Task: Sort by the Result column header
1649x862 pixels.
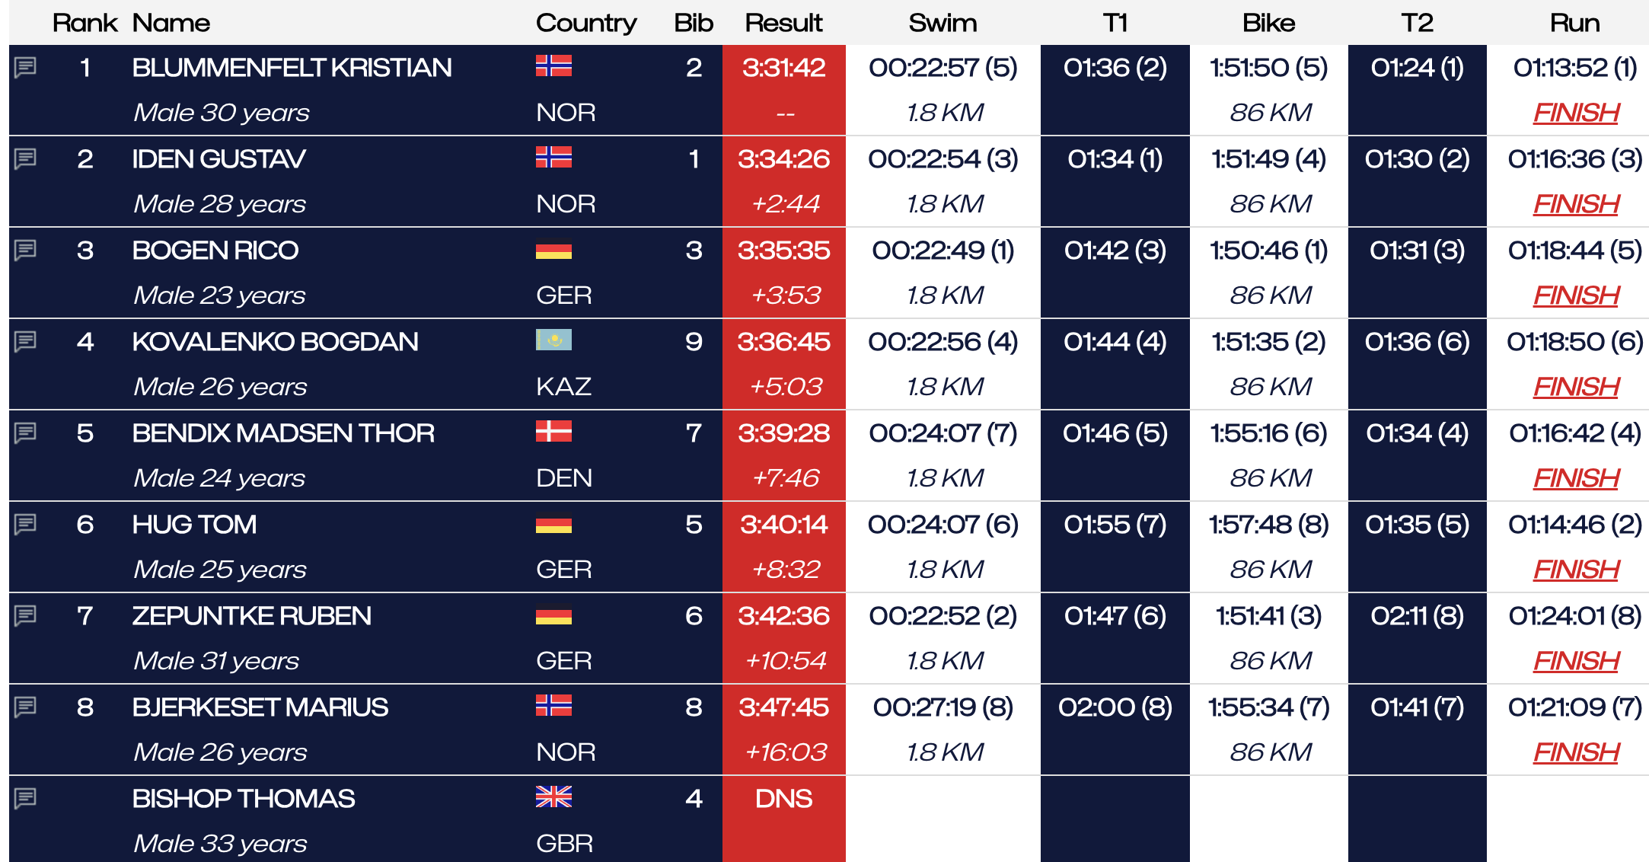Action: tap(783, 23)
